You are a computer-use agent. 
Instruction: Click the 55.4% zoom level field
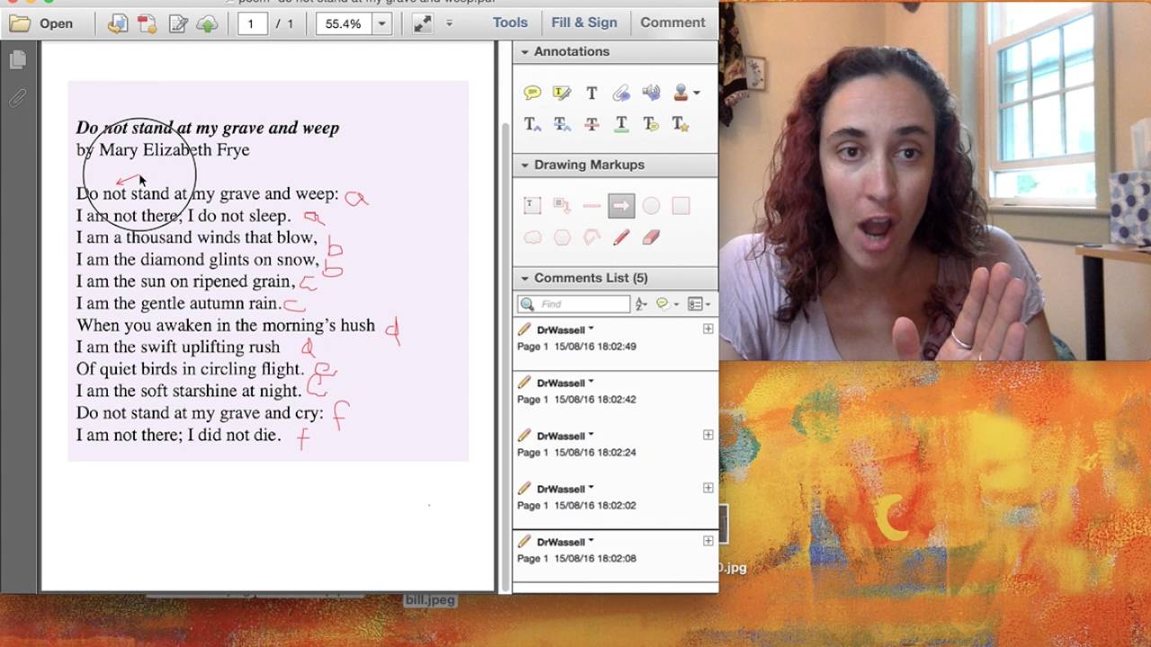(344, 23)
